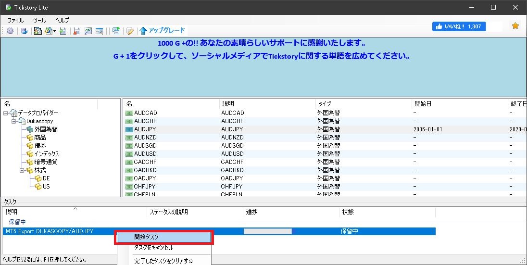527x265 pixels.
Task: Click the data table grid toolbar icon
Action: [x=99, y=31]
